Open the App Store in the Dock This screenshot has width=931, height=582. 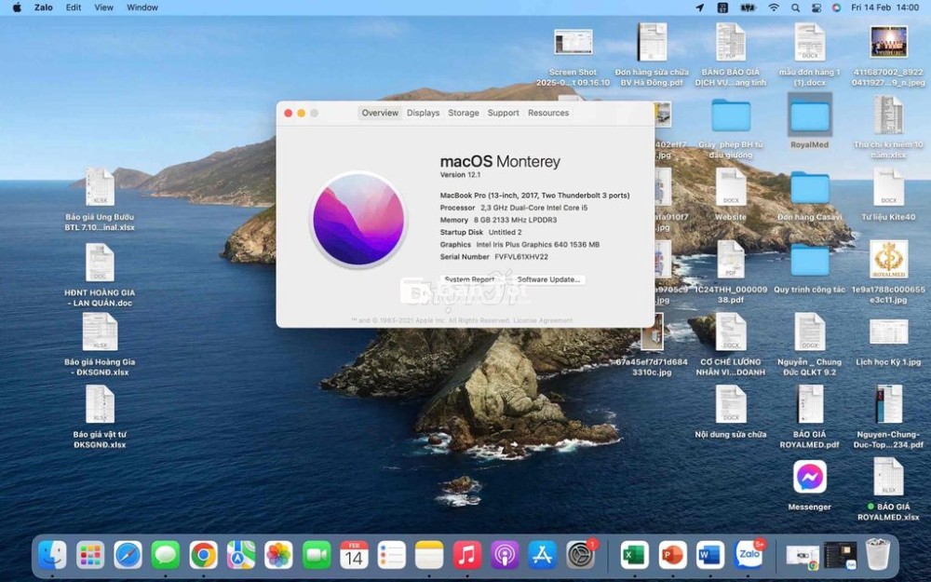click(x=542, y=555)
